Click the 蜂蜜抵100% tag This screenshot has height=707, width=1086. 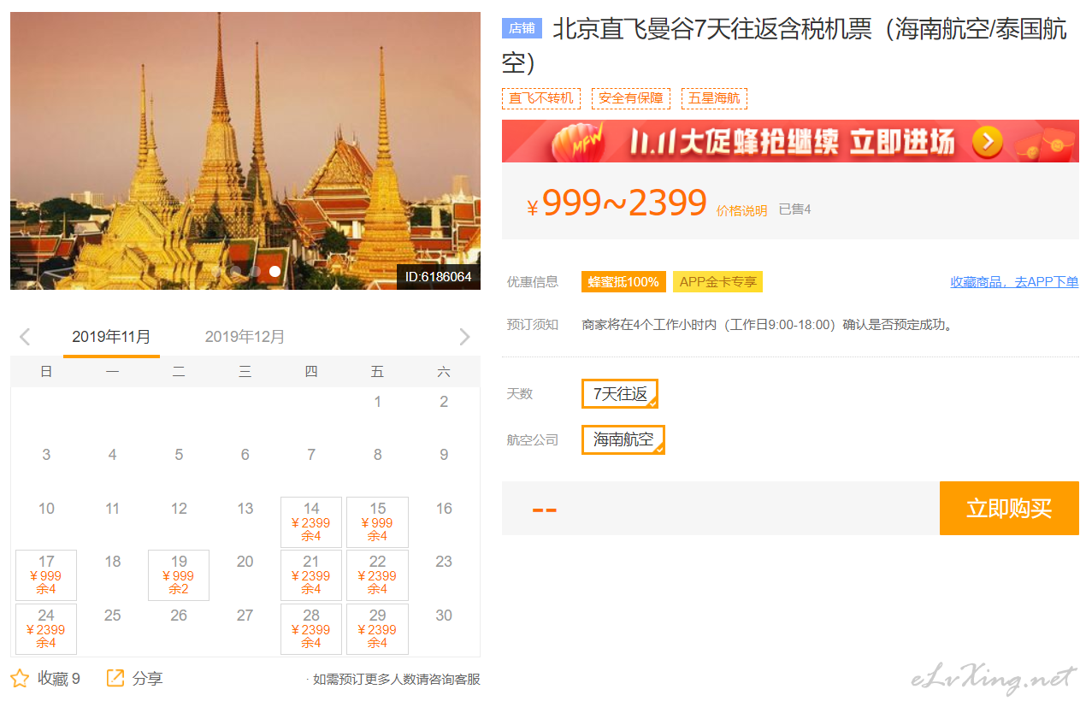[x=623, y=282]
